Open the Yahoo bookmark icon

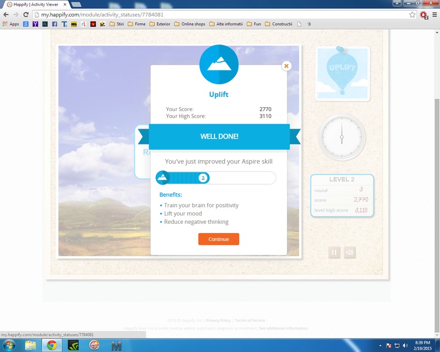click(35, 24)
